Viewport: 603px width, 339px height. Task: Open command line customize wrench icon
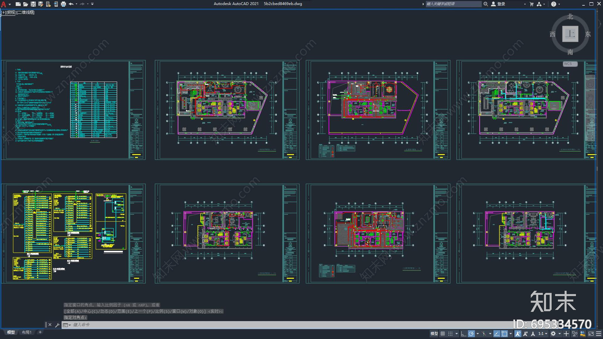pos(57,325)
